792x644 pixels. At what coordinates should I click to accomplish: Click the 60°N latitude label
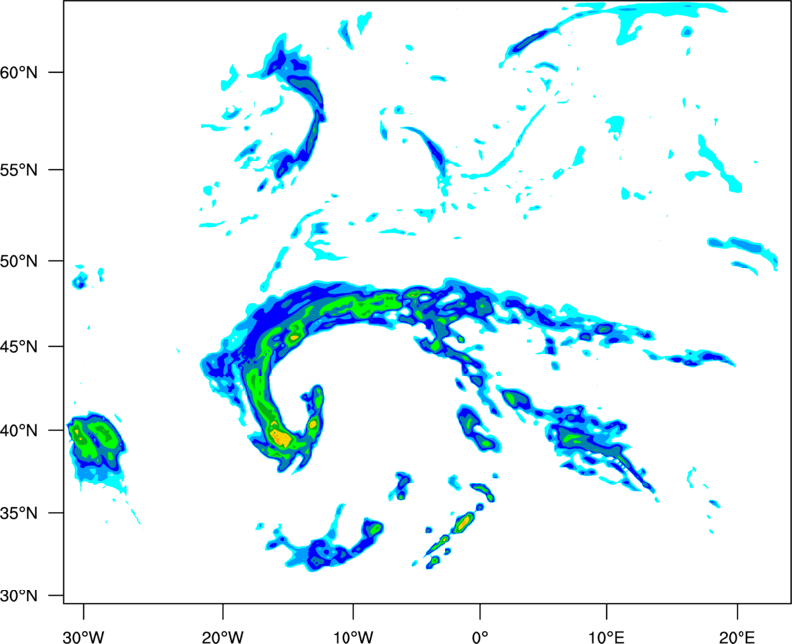pyautogui.click(x=19, y=72)
